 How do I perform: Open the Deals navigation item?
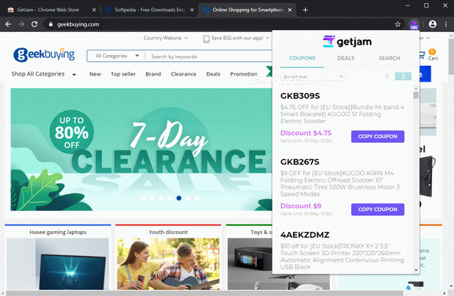213,74
